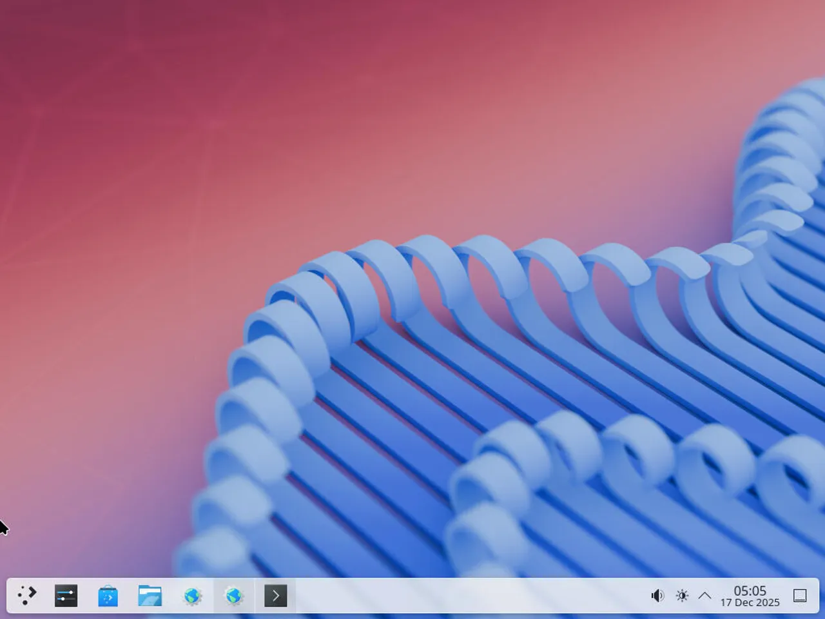Click the 05:05 clock time
This screenshot has width=825, height=619.
[750, 591]
